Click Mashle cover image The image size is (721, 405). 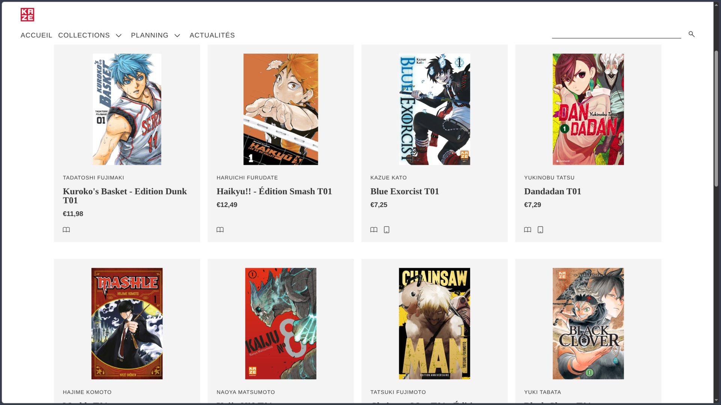(x=127, y=324)
